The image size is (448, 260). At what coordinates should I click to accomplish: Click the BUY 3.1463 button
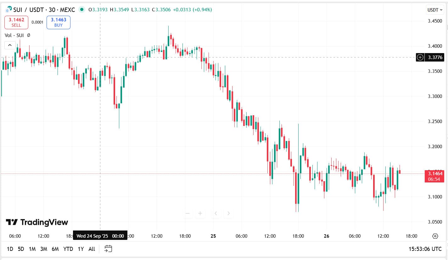click(x=59, y=22)
